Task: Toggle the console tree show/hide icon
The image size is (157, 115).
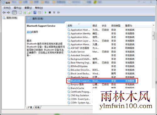Action: coord(14,13)
